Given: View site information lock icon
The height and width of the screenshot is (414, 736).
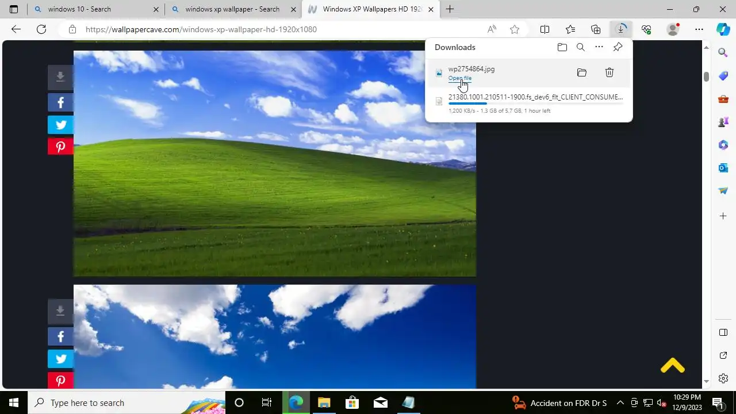Looking at the screenshot, I should pos(72,29).
